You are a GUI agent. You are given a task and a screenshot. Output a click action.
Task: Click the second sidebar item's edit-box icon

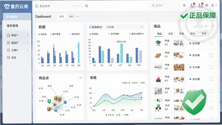coord(9,43)
